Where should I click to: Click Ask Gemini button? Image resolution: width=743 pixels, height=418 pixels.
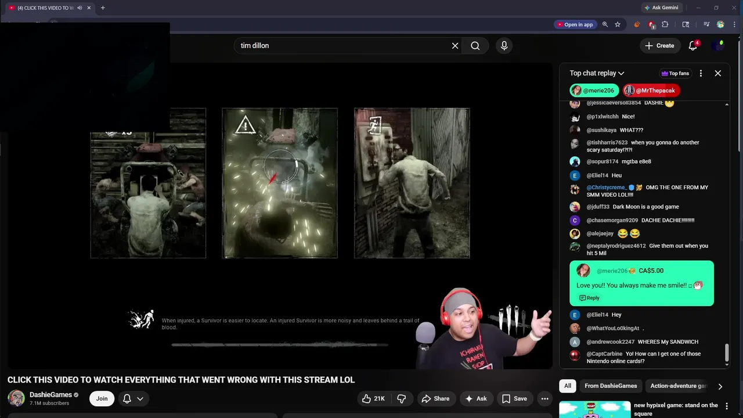[661, 8]
